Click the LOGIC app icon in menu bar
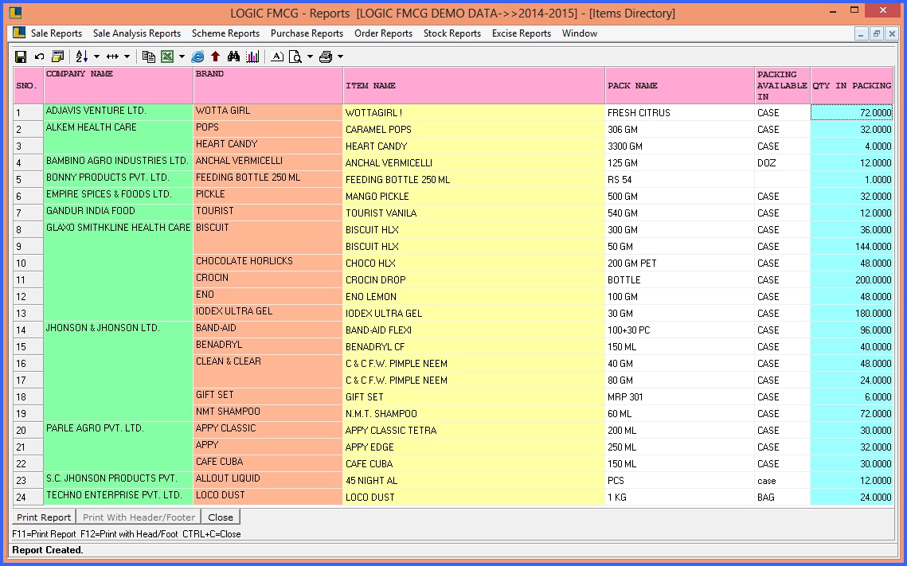Viewport: 907px width, 566px height. click(18, 33)
